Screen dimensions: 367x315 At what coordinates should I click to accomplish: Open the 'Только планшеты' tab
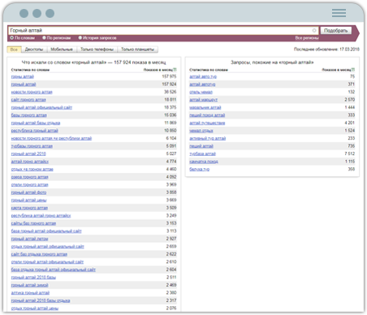(x=137, y=50)
